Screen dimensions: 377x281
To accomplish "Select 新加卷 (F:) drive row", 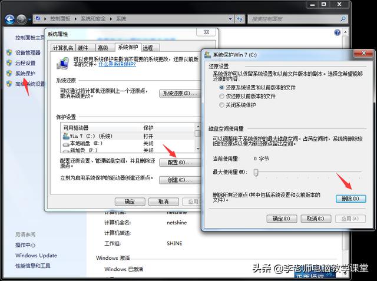I will tap(128, 150).
